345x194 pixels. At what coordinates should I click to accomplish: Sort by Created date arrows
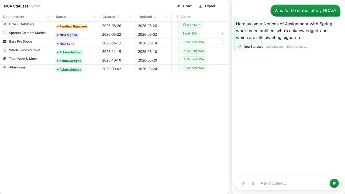[x=118, y=17]
